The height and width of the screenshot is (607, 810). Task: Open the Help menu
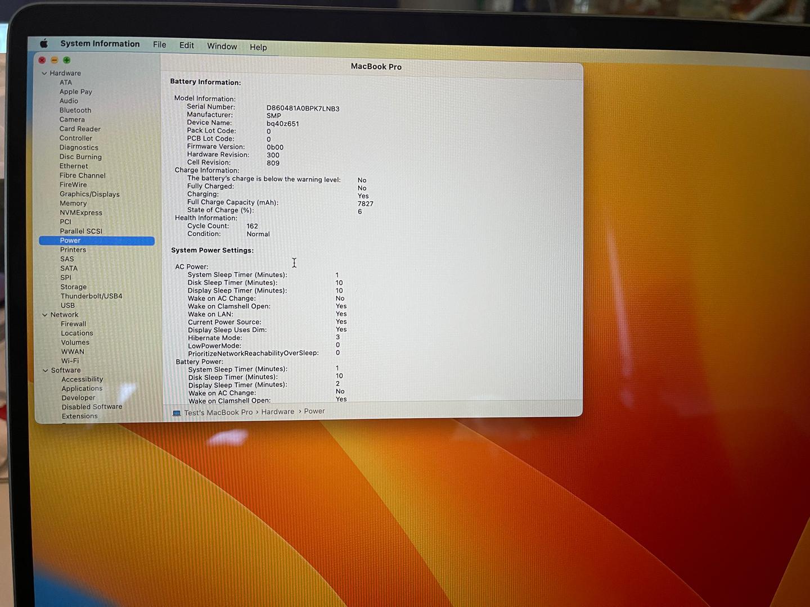(258, 47)
